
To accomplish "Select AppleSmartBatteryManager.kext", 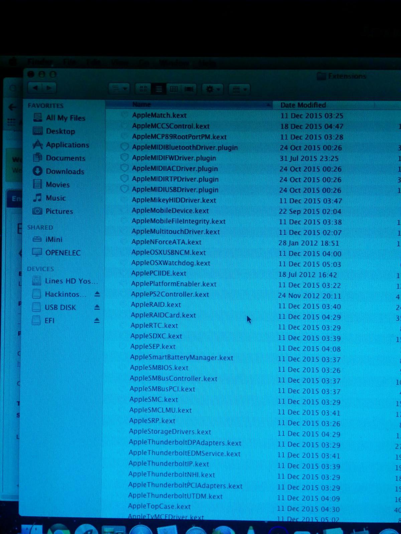I will click(x=181, y=357).
